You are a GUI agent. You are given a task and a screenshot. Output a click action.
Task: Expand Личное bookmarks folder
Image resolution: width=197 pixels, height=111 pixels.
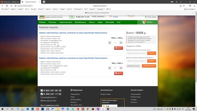click(34, 9)
